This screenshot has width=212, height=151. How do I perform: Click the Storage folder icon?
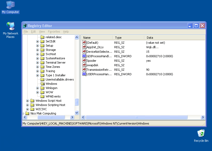(42, 50)
